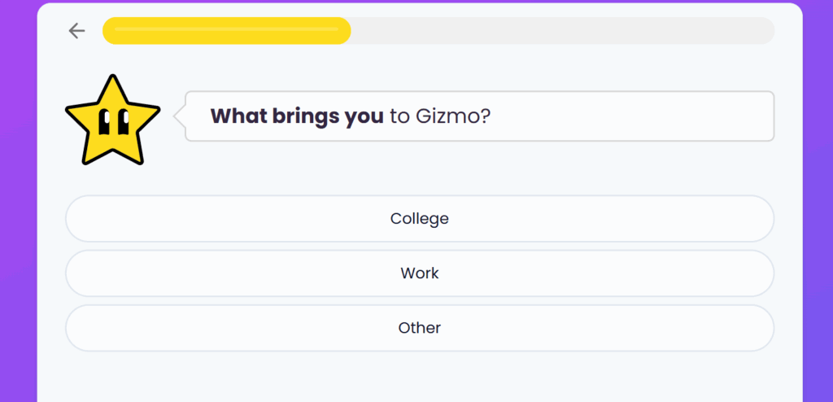This screenshot has height=402, width=833.
Task: Click the empty right side of question bubble
Action: [x=651, y=116]
